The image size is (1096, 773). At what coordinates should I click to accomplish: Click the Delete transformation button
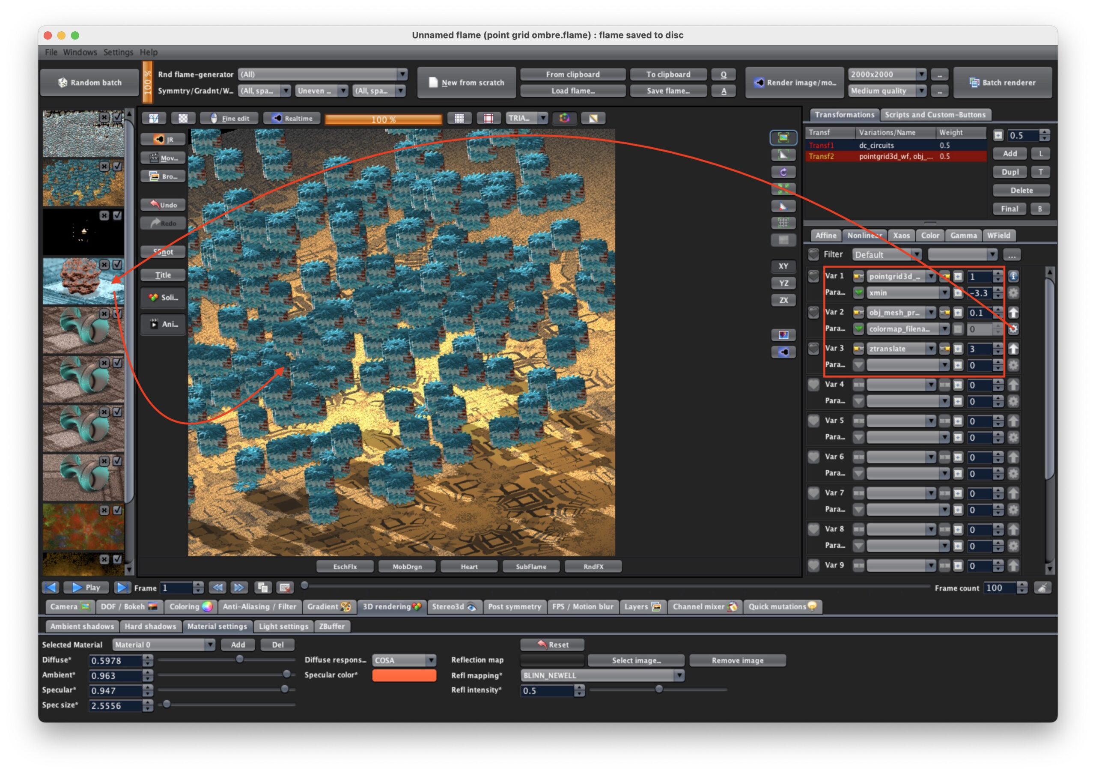pyautogui.click(x=1021, y=191)
